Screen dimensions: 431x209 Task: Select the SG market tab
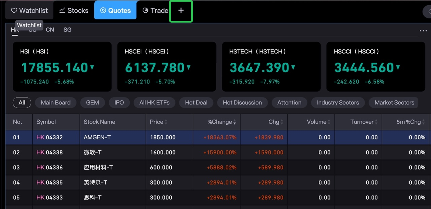pyautogui.click(x=67, y=30)
